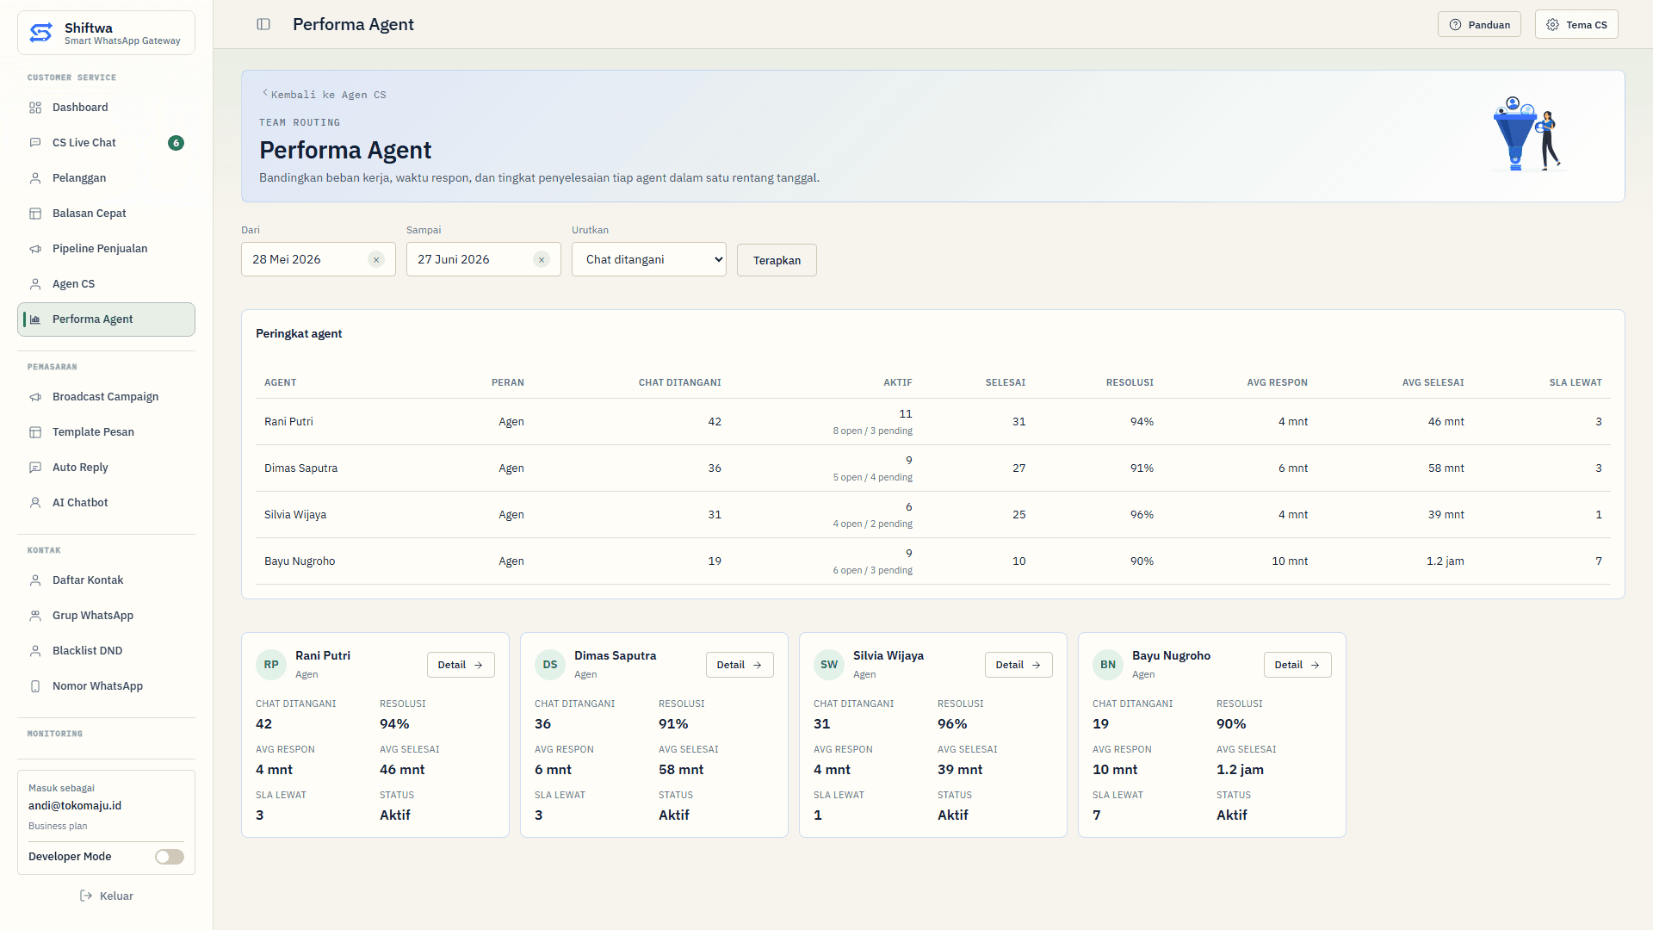
Task: Click the CS Live Chat bubble icon
Action: (x=35, y=143)
